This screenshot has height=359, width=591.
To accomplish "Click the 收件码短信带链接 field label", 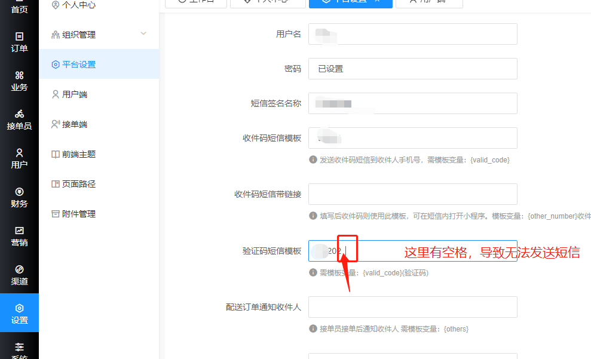I will 268,194.
